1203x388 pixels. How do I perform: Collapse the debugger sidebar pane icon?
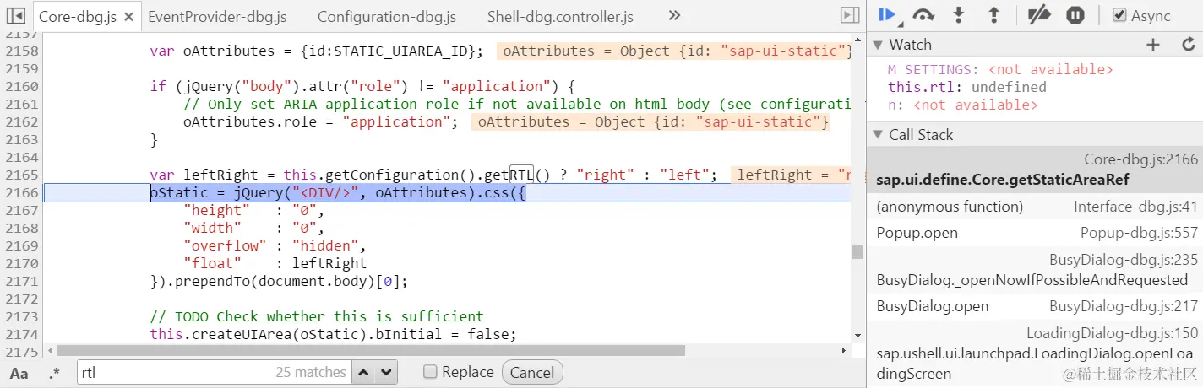[850, 15]
